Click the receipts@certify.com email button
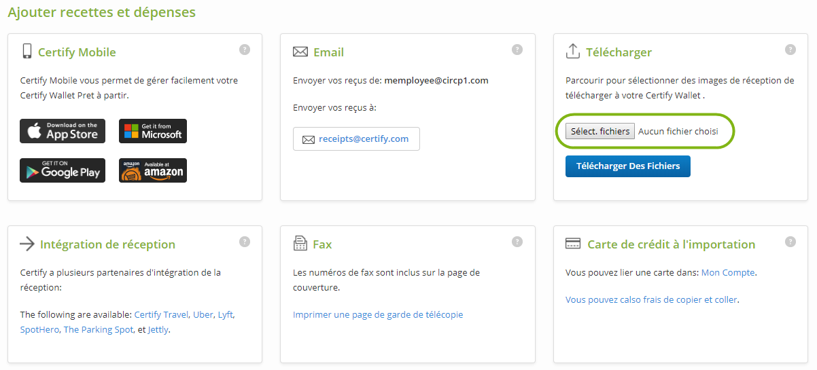 click(x=356, y=138)
